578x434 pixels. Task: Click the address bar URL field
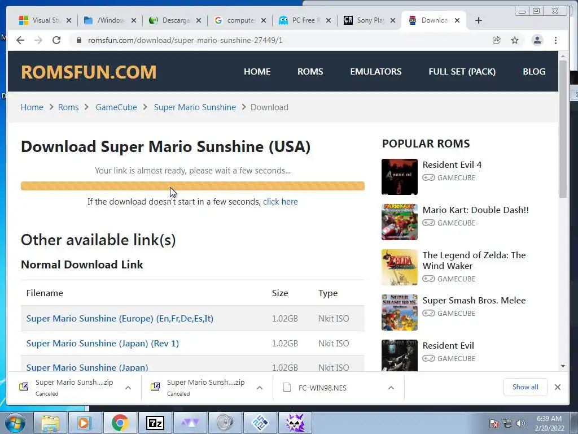tap(280, 40)
